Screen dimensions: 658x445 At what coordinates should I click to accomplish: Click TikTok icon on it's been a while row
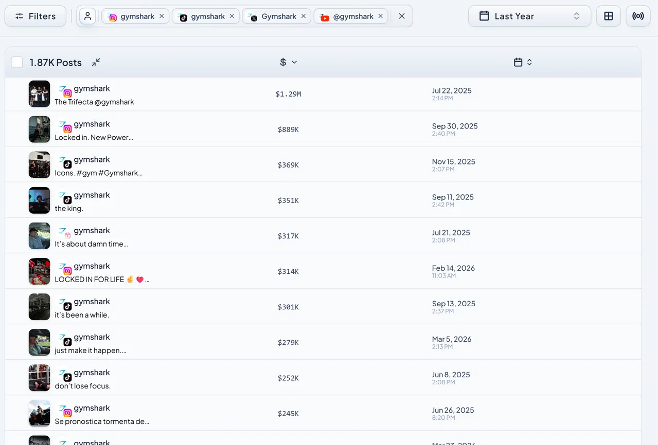click(67, 306)
